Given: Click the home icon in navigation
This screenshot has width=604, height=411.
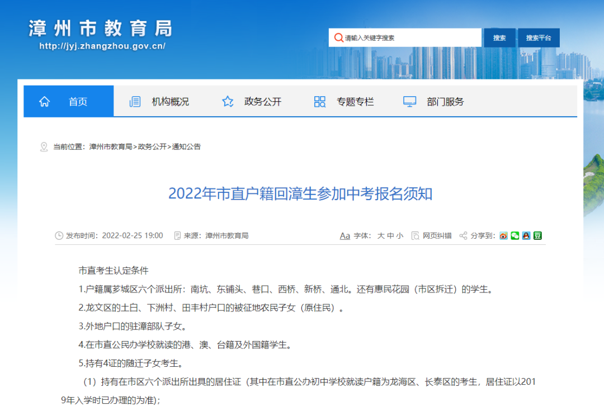Looking at the screenshot, I should click(44, 102).
